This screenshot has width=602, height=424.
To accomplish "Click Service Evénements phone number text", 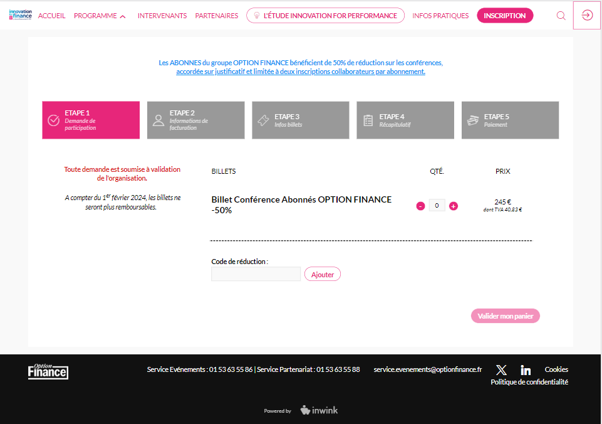I will [200, 369].
